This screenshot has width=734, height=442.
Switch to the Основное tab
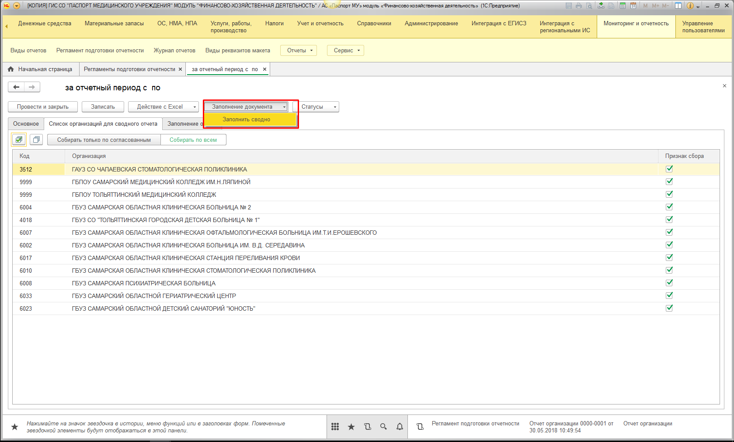(x=26, y=124)
